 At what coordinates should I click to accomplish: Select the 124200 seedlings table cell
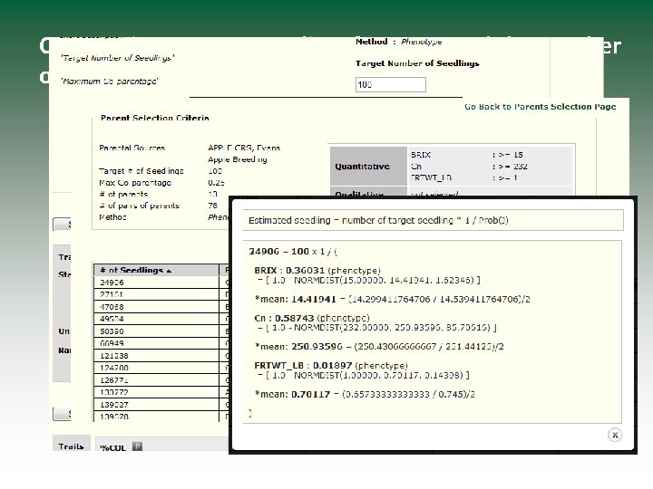click(157, 368)
